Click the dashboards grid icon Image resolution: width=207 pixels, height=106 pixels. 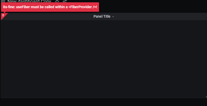click(3, 1)
